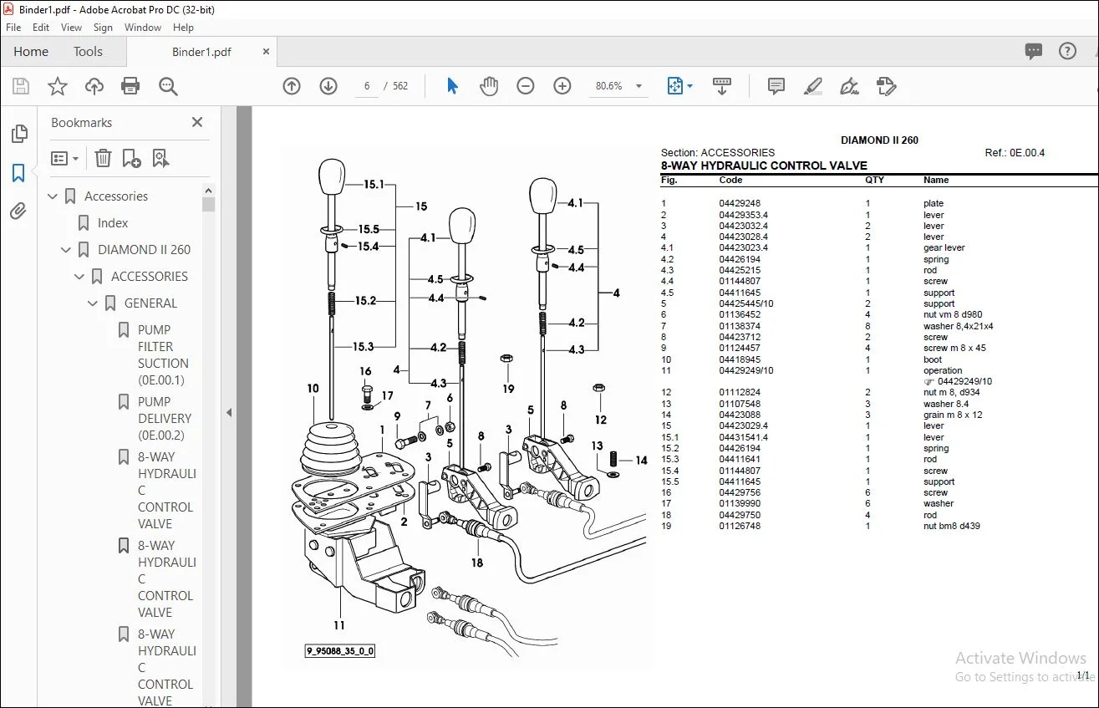
Task: Activate the selection arrow tool
Action: coord(453,86)
